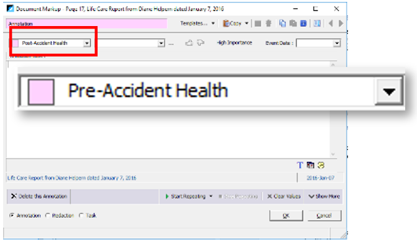417x242 pixels.
Task: Expand the Start Repeating dropdown arrow
Action: click(211, 196)
